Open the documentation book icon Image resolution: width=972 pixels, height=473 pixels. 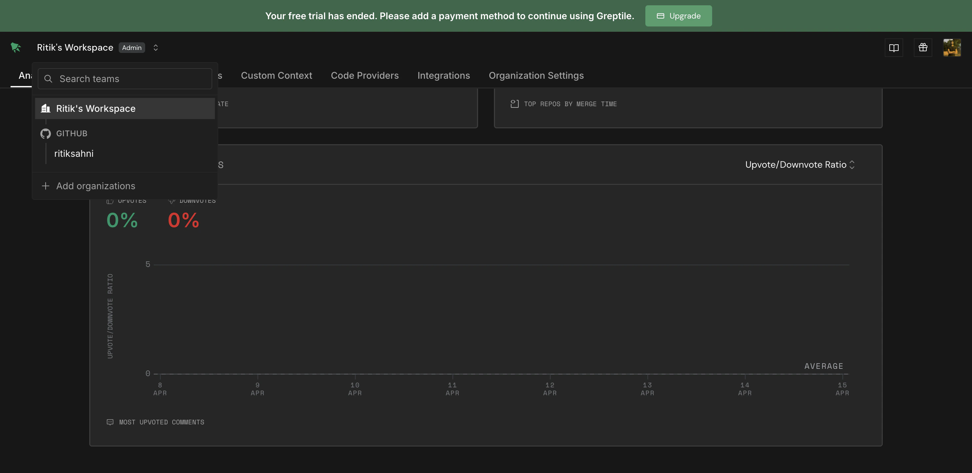coord(894,48)
